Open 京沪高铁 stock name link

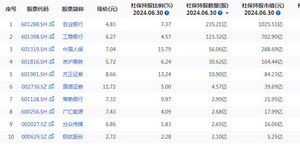(73, 62)
